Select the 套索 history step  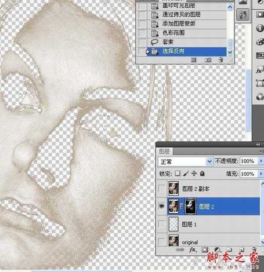[x=168, y=42]
